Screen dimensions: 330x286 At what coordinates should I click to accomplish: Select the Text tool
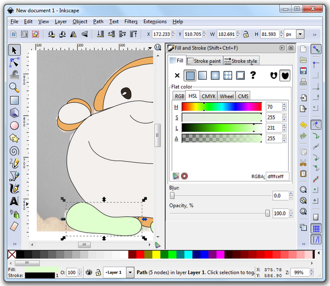click(x=14, y=201)
